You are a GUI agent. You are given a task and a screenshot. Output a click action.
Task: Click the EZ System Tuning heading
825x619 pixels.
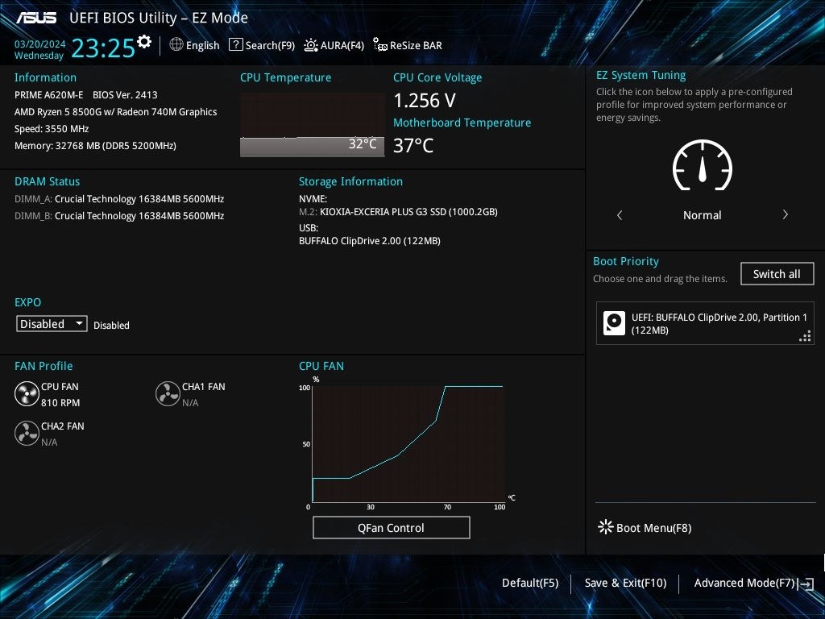(641, 75)
